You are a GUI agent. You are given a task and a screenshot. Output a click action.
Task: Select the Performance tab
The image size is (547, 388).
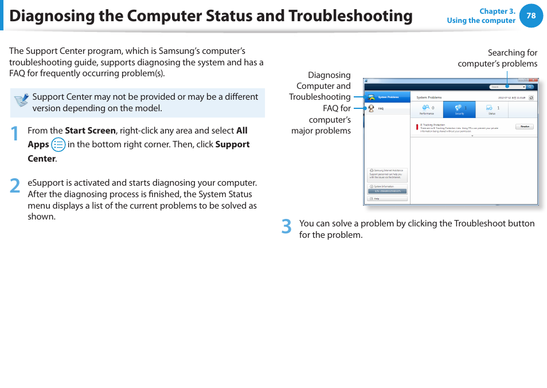point(427,109)
